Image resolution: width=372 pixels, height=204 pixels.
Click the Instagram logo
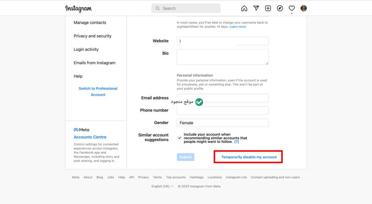[78, 9]
